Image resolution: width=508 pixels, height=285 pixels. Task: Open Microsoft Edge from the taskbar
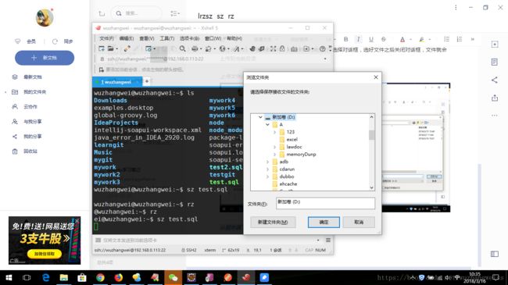tap(45, 277)
